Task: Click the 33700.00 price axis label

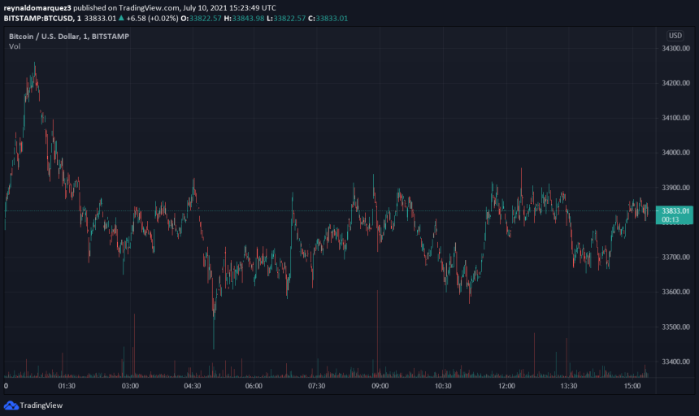Action: click(x=675, y=257)
